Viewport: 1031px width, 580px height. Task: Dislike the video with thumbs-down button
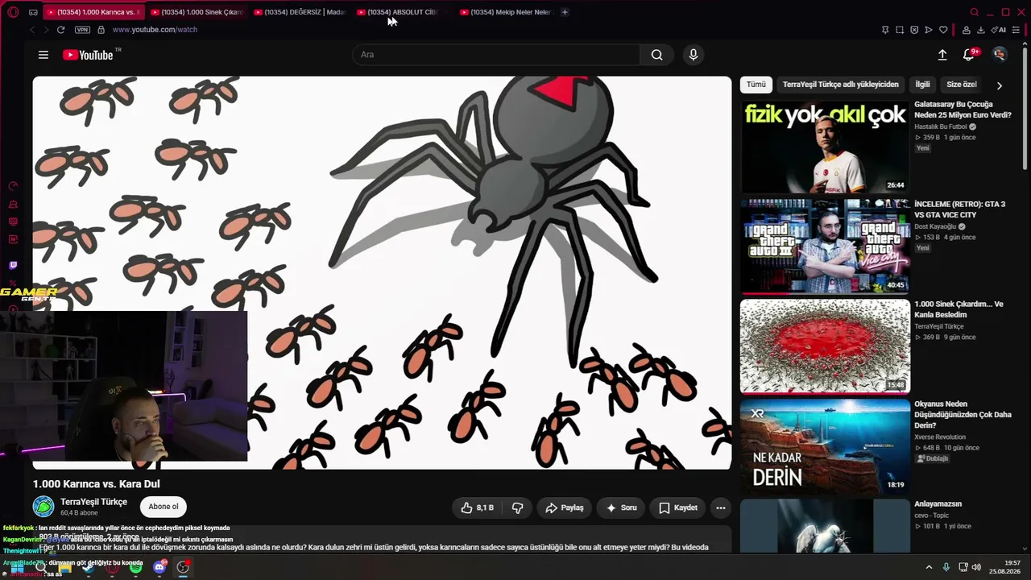(x=517, y=507)
